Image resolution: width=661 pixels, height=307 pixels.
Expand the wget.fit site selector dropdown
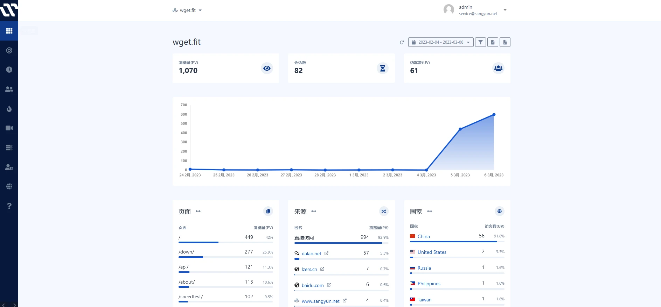pyautogui.click(x=187, y=10)
